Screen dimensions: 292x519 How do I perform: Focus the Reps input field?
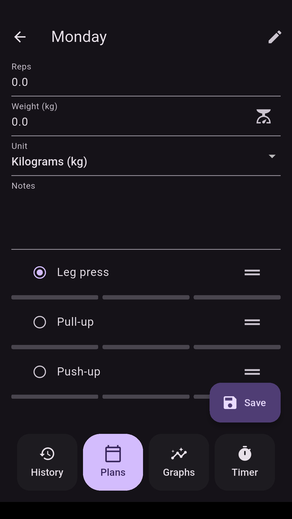pos(146,82)
